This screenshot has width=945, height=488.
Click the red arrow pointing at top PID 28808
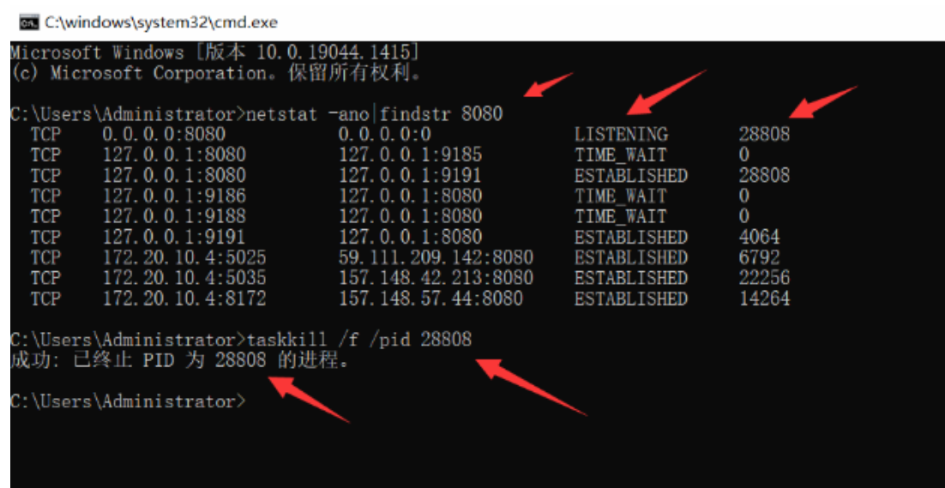tap(822, 101)
